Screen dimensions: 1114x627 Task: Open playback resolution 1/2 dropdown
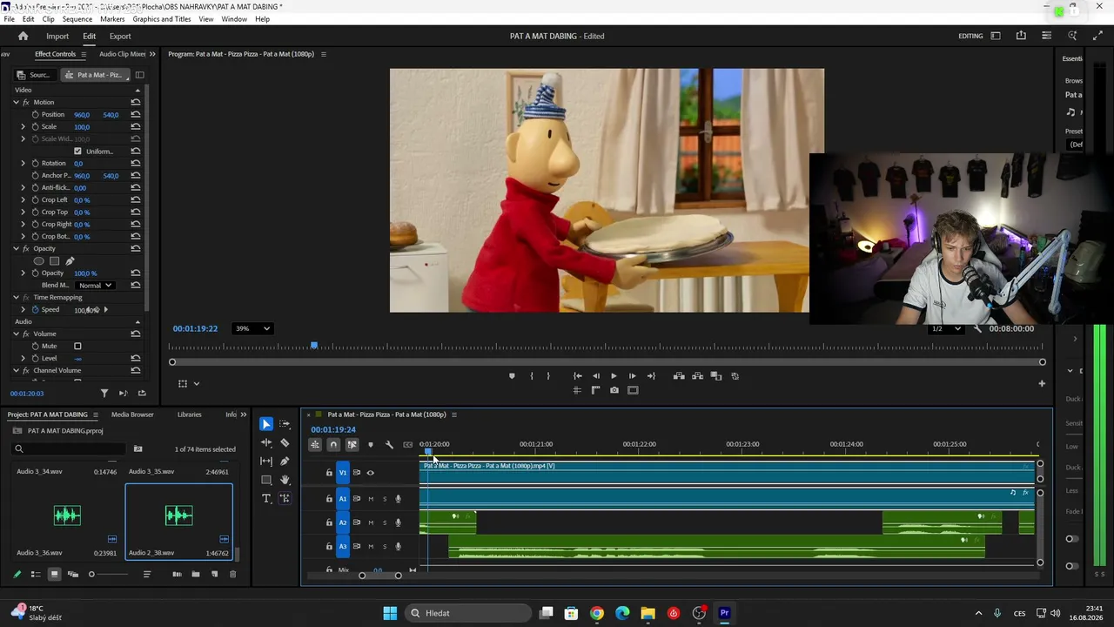[945, 328]
